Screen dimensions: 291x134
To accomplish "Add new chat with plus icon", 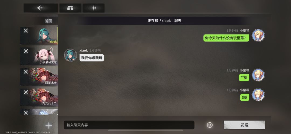I will tap(49, 125).
